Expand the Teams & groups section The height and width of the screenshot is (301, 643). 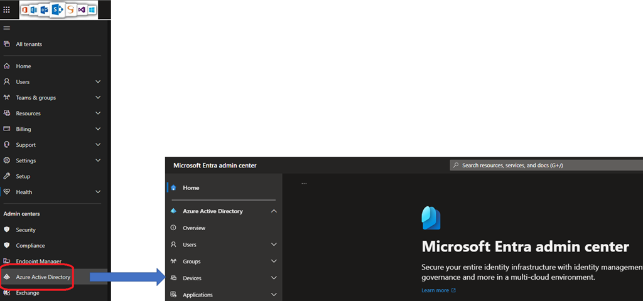(98, 98)
